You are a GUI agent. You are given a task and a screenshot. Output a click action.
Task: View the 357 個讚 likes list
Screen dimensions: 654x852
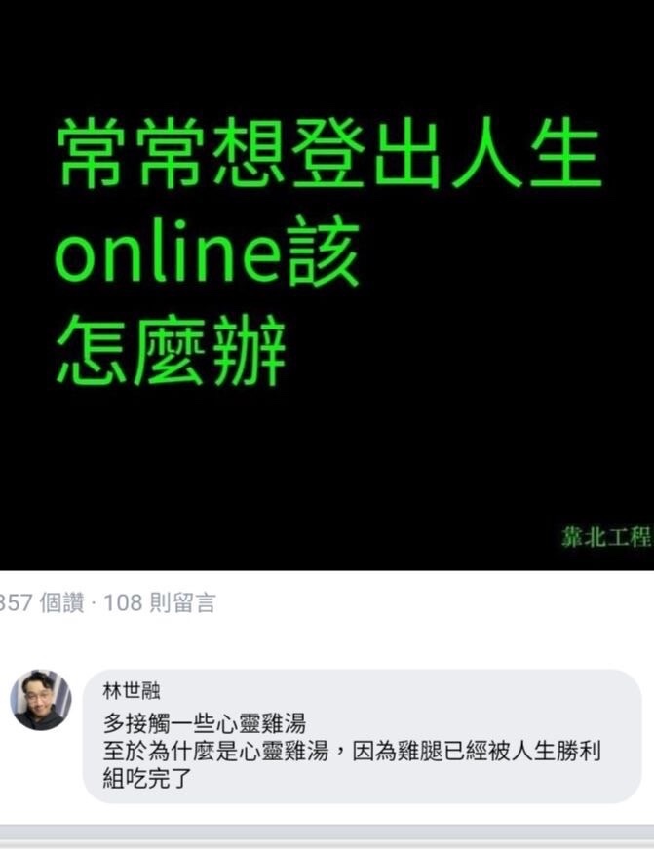[42, 603]
